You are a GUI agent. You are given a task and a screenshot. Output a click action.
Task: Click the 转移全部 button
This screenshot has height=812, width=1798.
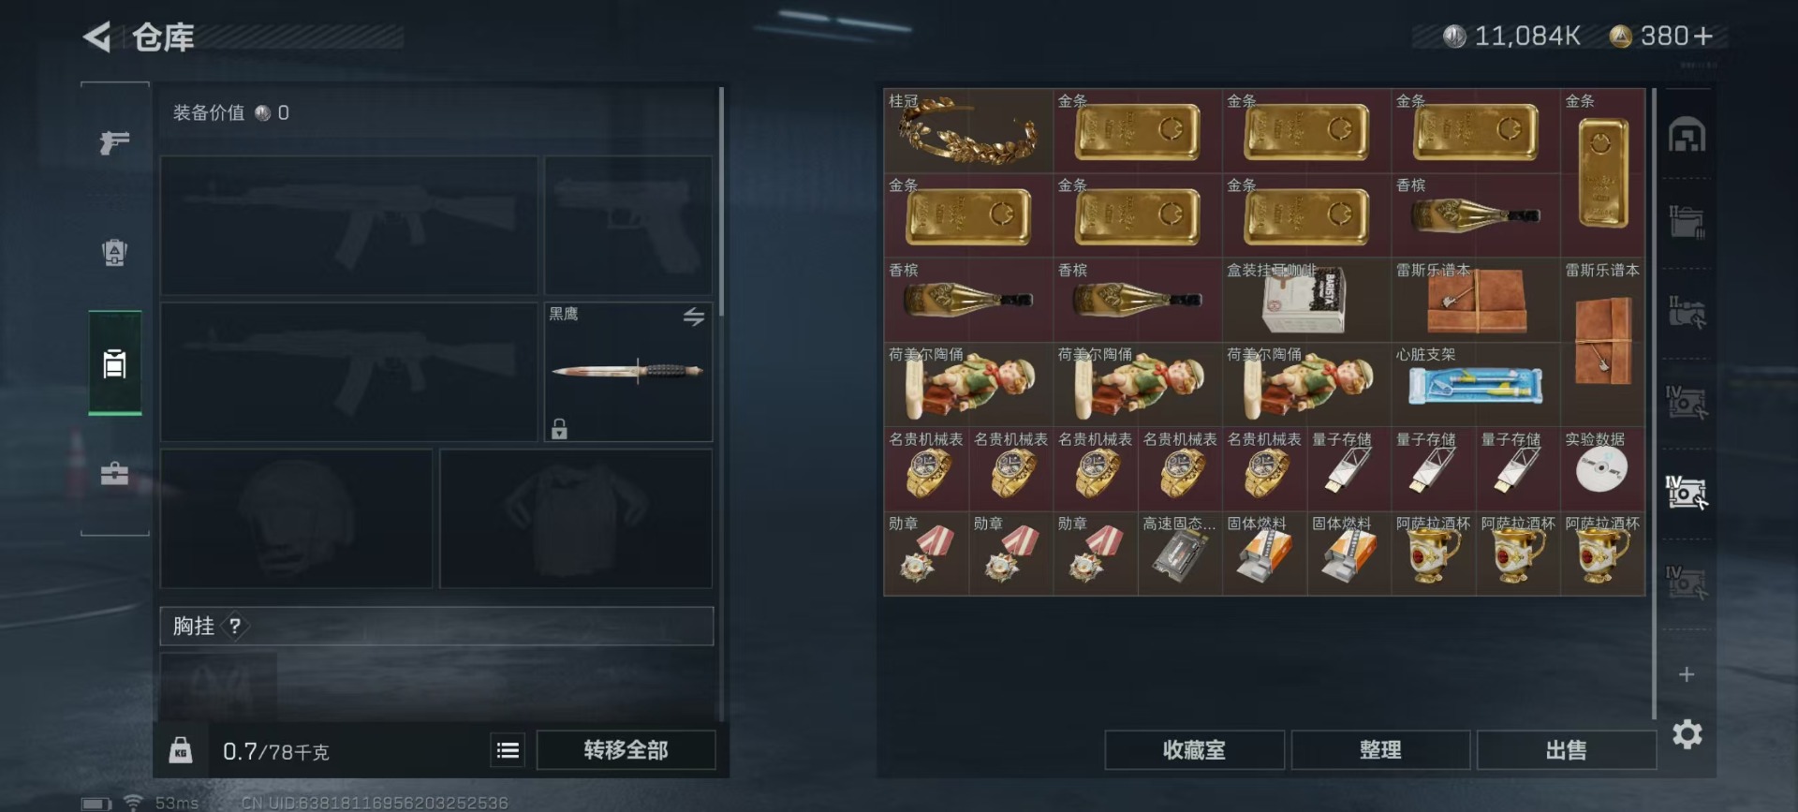[x=626, y=750]
